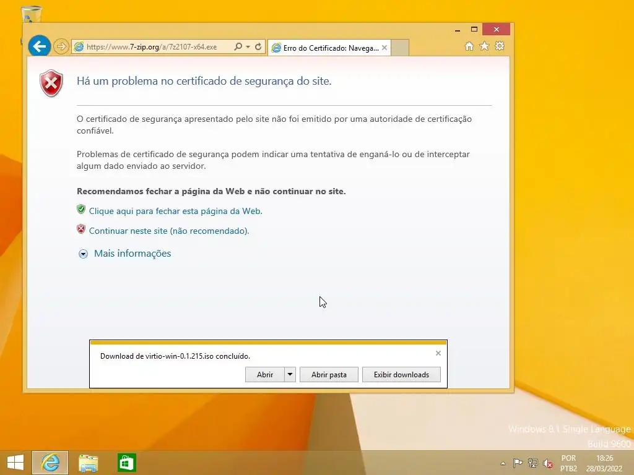Open File Explorer from the taskbar
This screenshot has width=634, height=475.
[x=88, y=463]
